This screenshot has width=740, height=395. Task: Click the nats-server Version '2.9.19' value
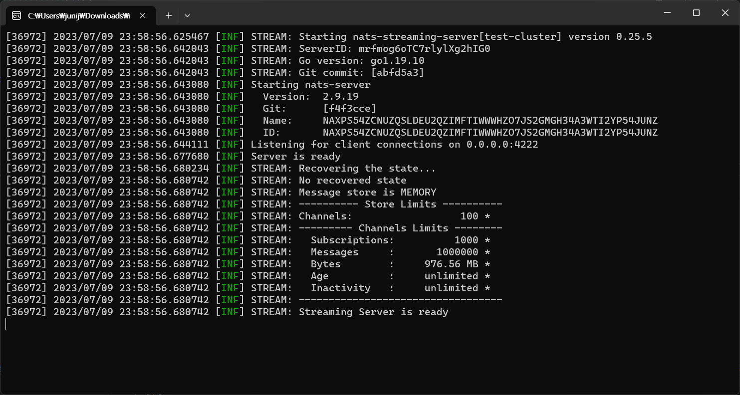[x=341, y=97]
